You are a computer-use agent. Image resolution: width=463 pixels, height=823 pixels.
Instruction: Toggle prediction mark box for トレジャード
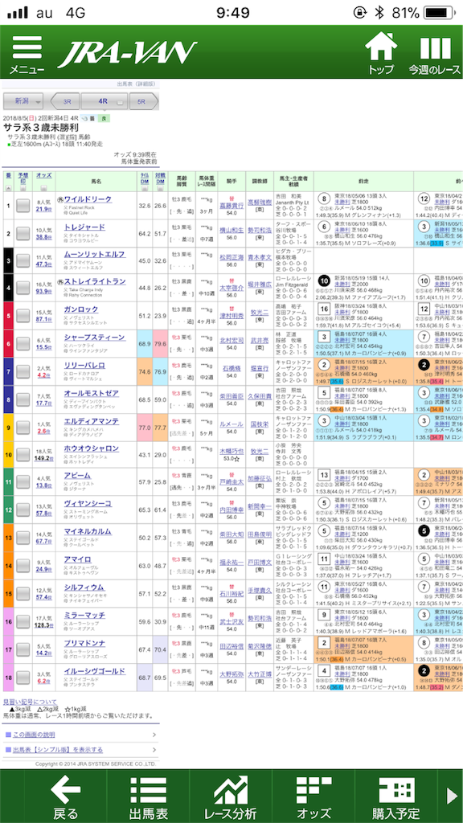tap(23, 233)
